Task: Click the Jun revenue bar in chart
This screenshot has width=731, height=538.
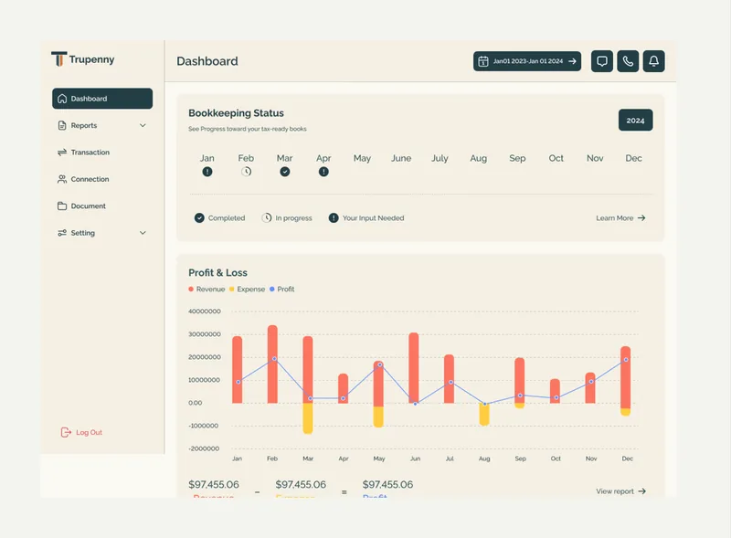Action: 414,368
